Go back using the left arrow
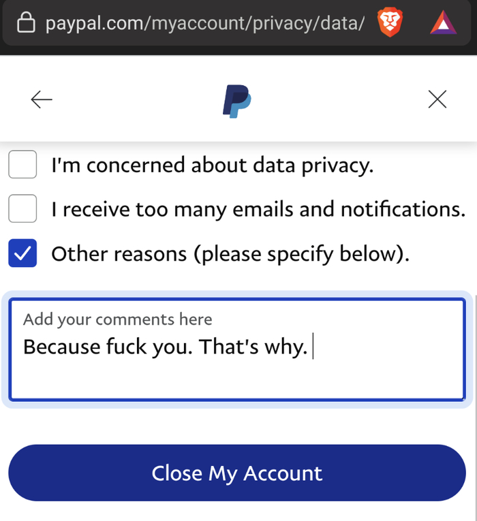The image size is (477, 521). [x=42, y=99]
